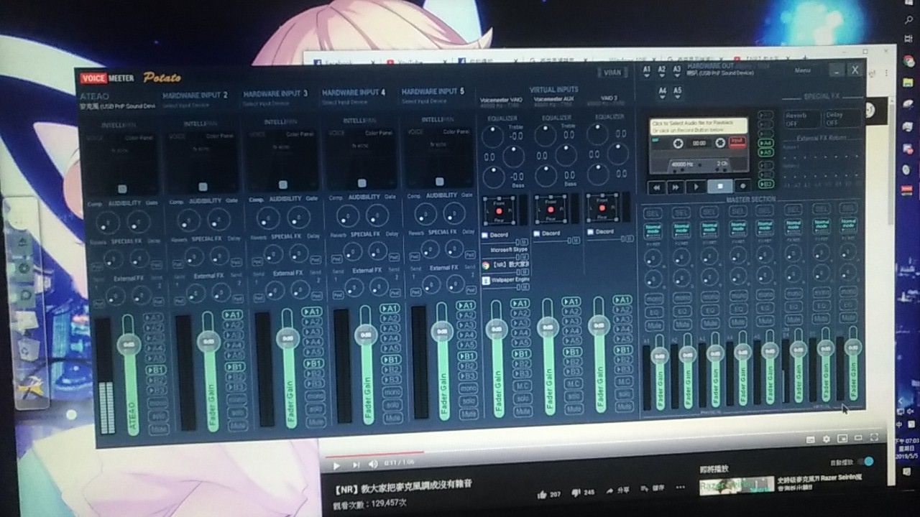The width and height of the screenshot is (920, 517).
Task: Click the Voicemeeter VAIO Bass equalizer knob
Action: tap(494, 177)
